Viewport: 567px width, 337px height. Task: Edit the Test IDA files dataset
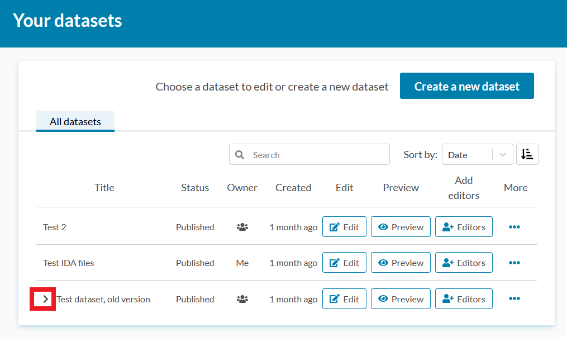[x=344, y=263]
